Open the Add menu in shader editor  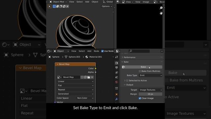click(89, 51)
